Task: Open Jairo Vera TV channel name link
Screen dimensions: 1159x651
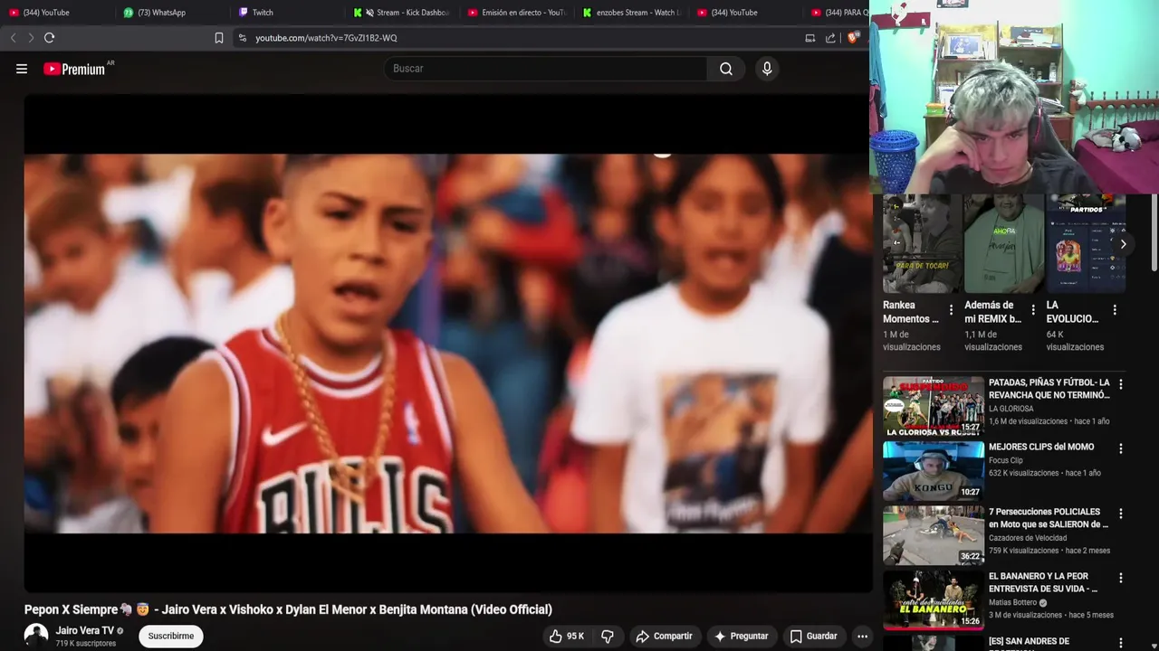Action: (85, 630)
